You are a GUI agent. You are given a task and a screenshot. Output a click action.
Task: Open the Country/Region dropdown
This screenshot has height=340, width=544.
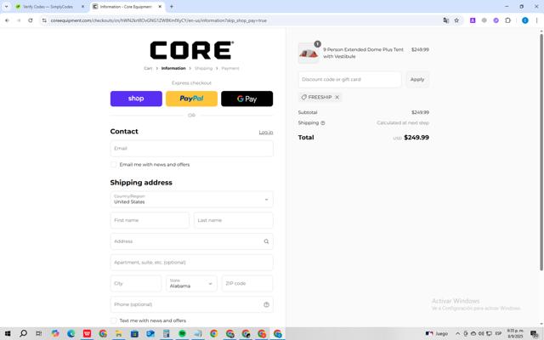pos(191,199)
